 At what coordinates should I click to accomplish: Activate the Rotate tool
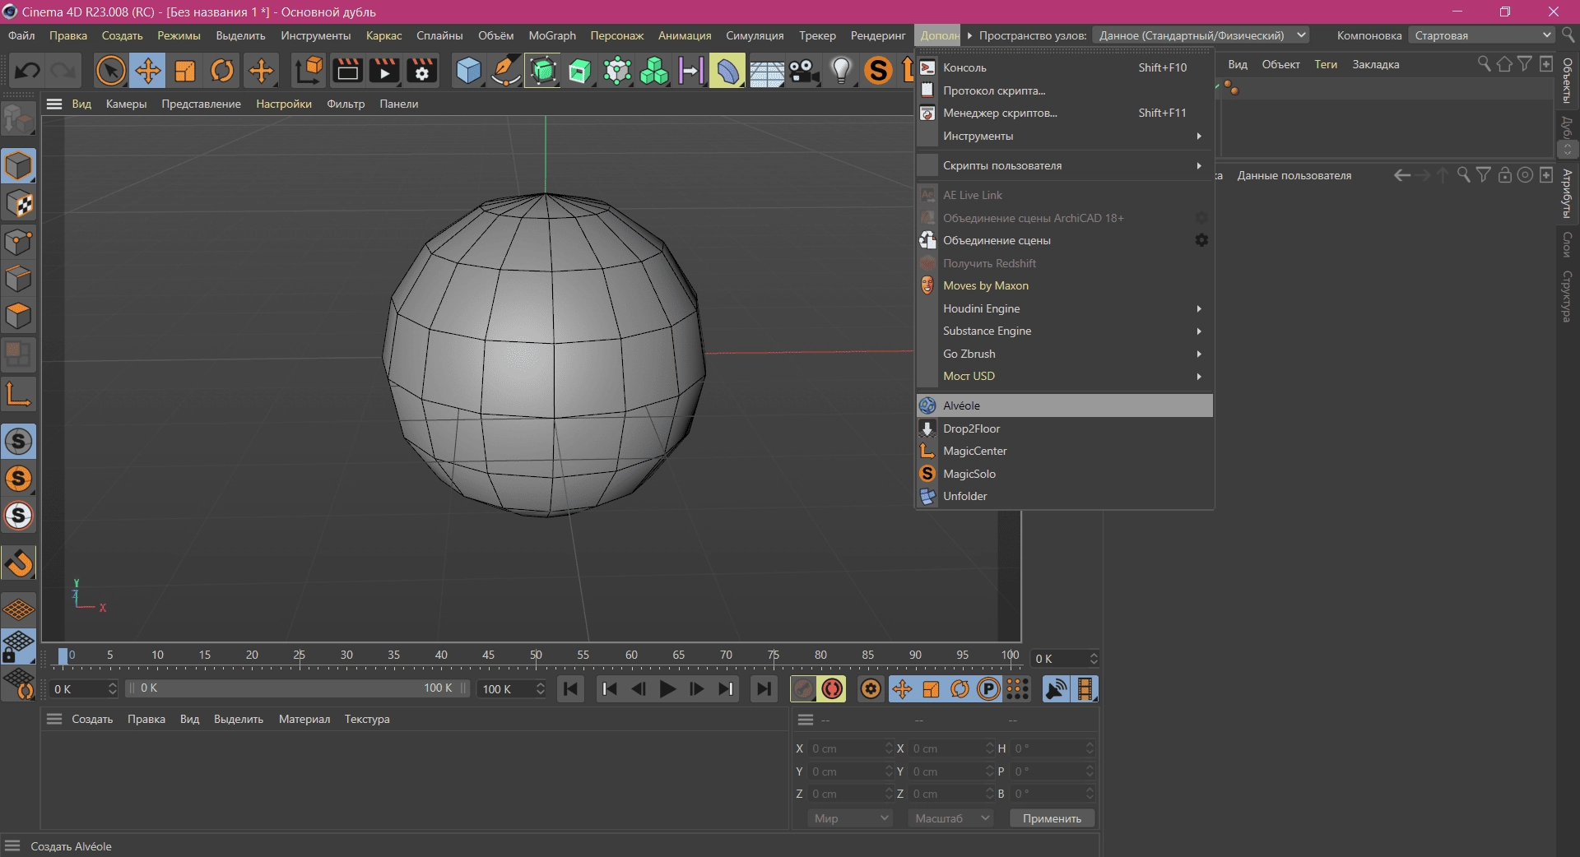click(x=222, y=71)
